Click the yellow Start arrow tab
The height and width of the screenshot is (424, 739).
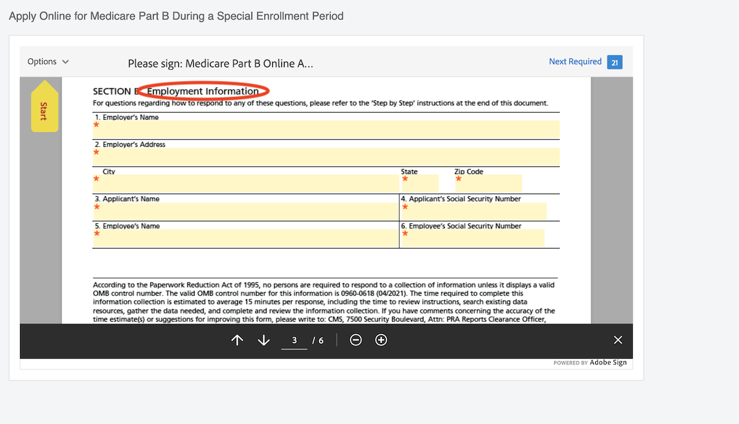click(x=44, y=106)
